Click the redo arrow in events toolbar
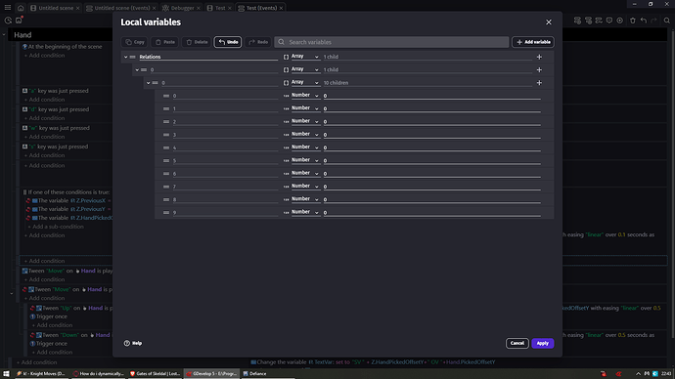 (653, 21)
